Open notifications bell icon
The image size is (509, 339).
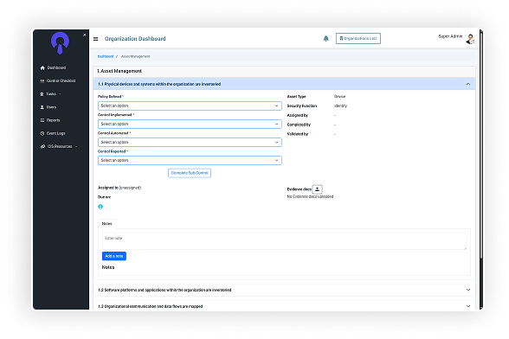(x=325, y=39)
